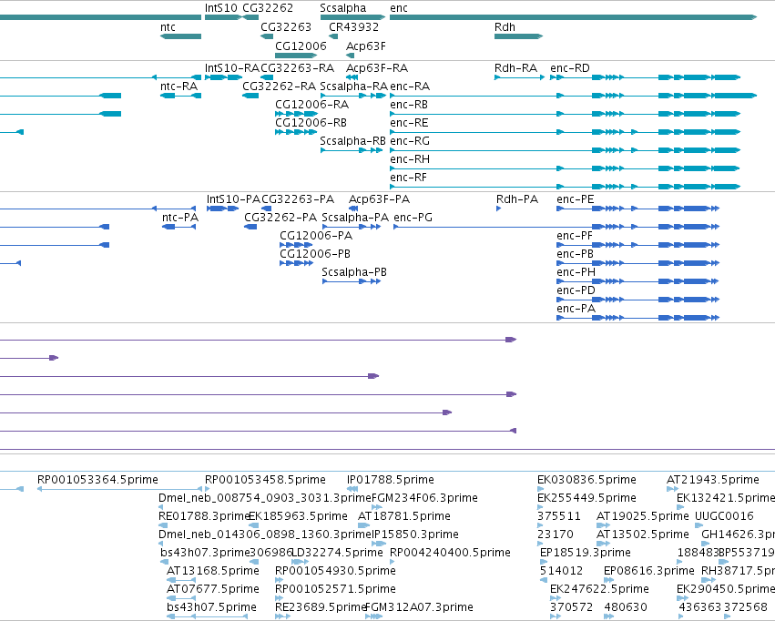Click the enc-RG transcript label

tap(410, 141)
